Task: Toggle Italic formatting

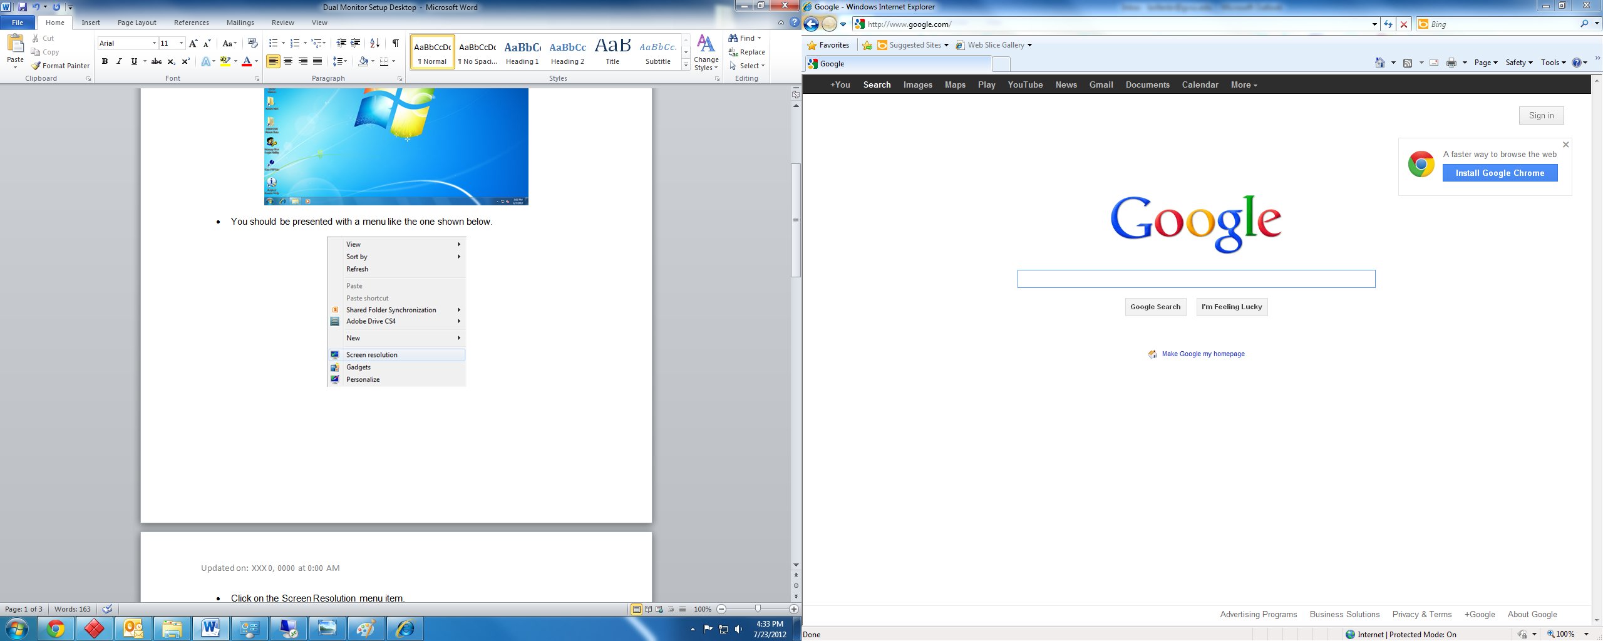Action: point(119,61)
